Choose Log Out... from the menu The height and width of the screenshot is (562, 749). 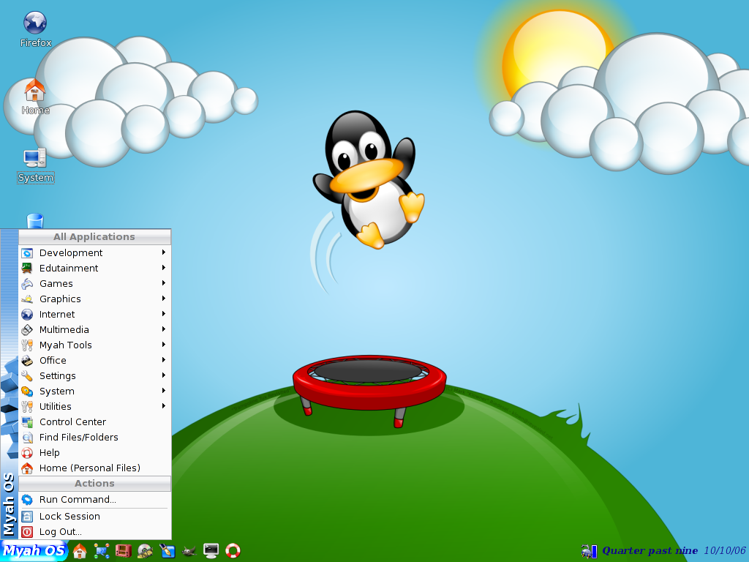pos(94,531)
